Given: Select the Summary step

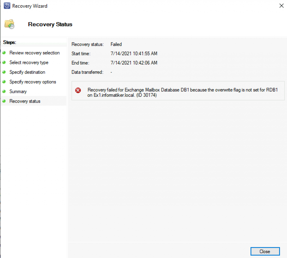Looking at the screenshot, I should [x=18, y=91].
